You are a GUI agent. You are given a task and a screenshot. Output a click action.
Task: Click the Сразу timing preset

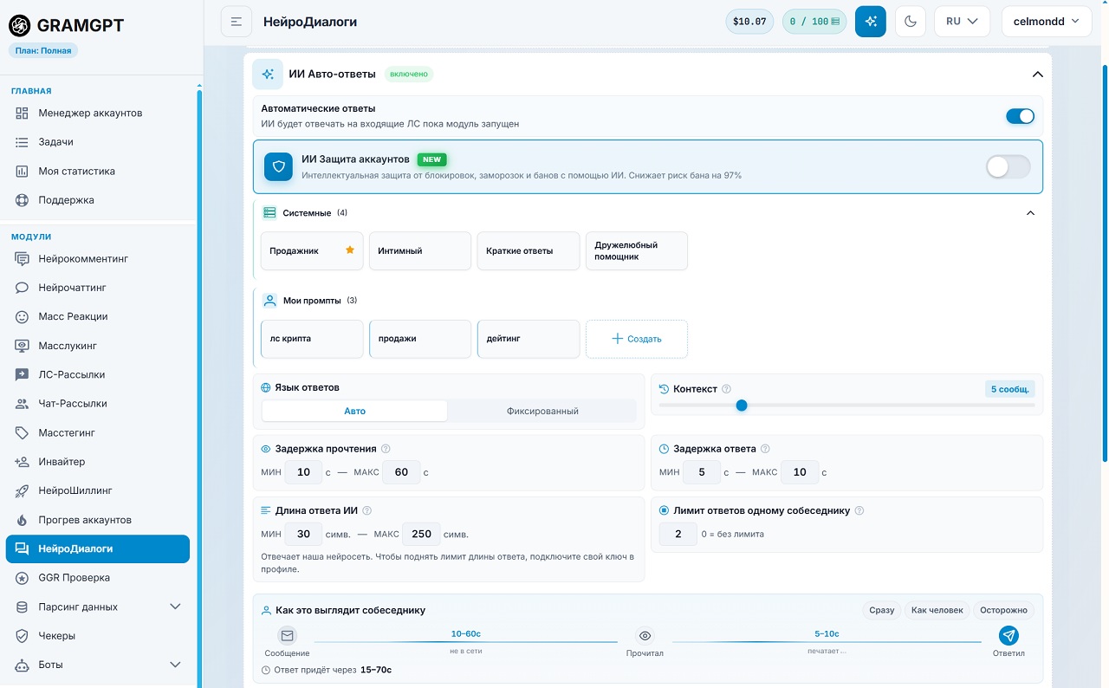coord(882,610)
